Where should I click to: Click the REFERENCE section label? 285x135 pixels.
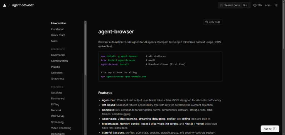pyautogui.click(x=58, y=50)
